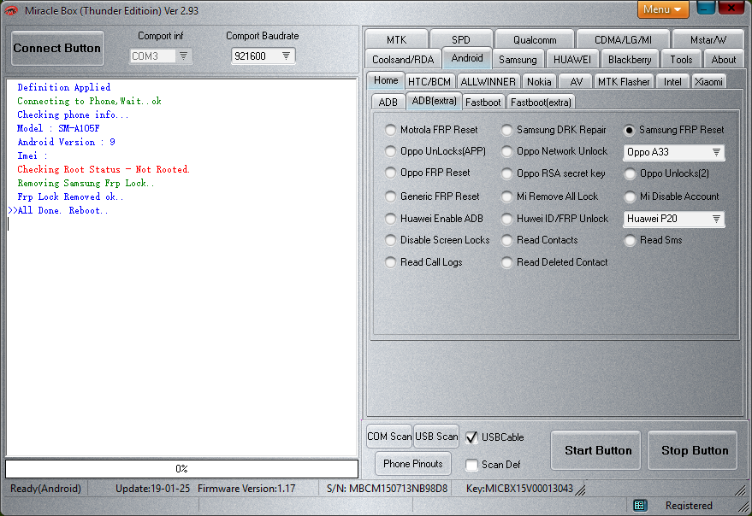The height and width of the screenshot is (516, 752).
Task: Switch to the AV sub-tab
Action: [x=576, y=82]
